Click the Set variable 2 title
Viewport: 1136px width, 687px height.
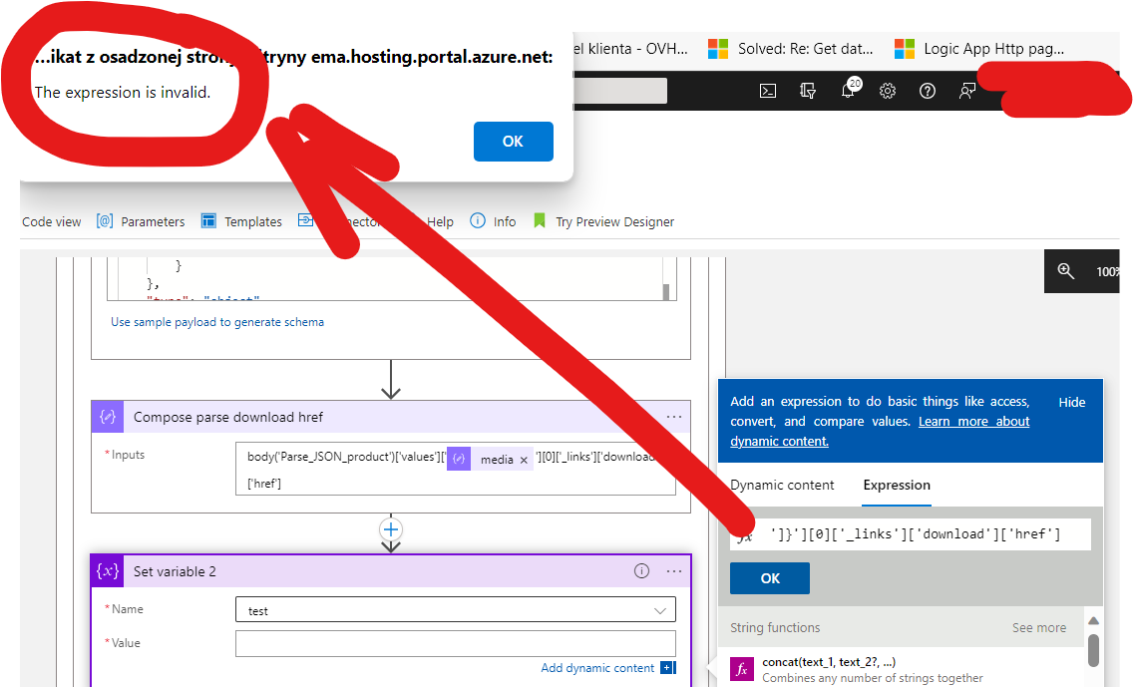coord(175,571)
